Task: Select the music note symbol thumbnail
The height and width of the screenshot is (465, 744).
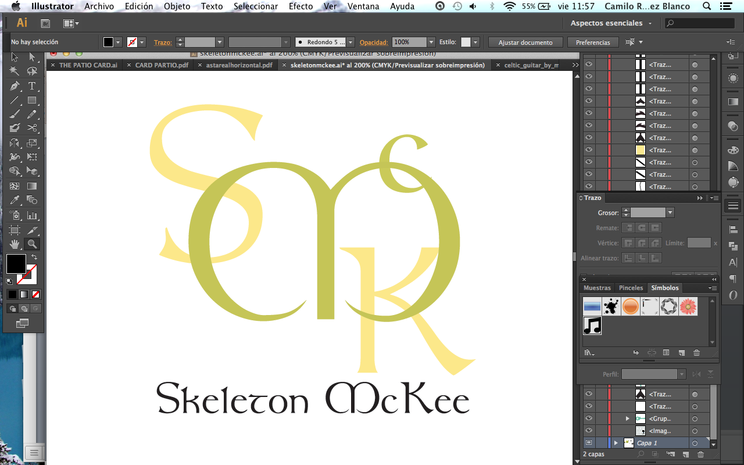Action: (x=592, y=326)
